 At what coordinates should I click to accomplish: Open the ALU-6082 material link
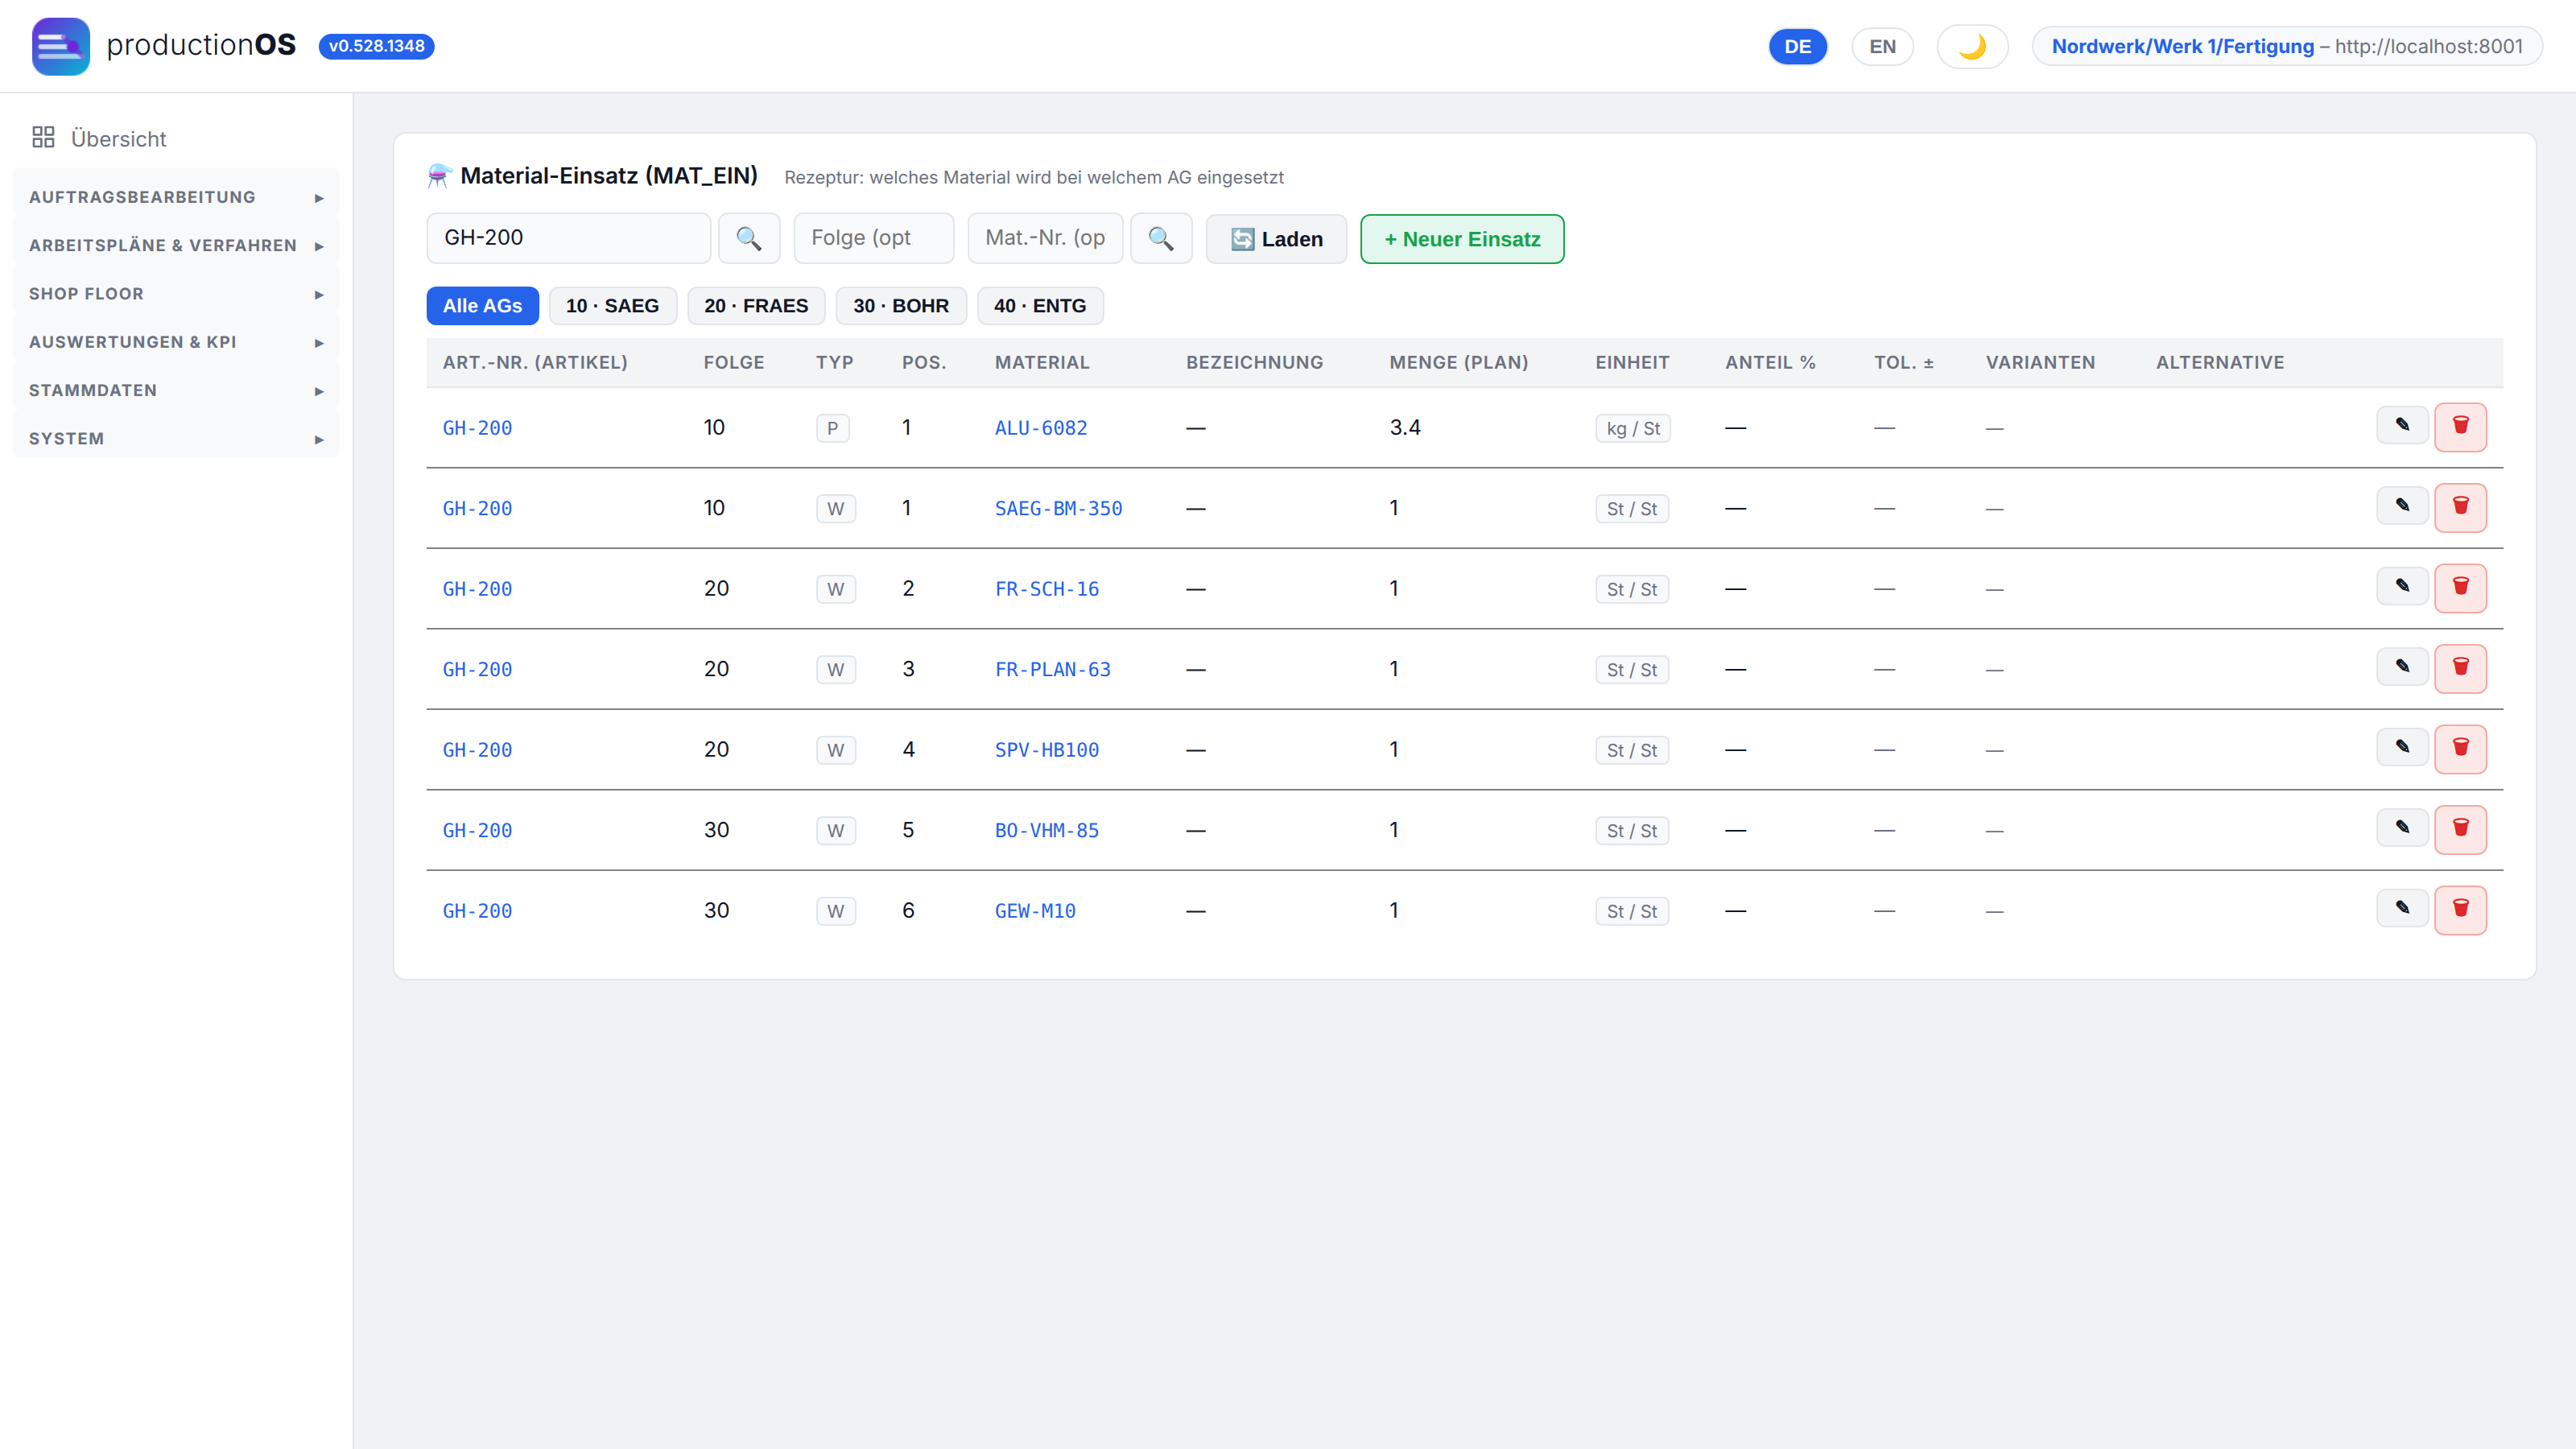(1040, 428)
